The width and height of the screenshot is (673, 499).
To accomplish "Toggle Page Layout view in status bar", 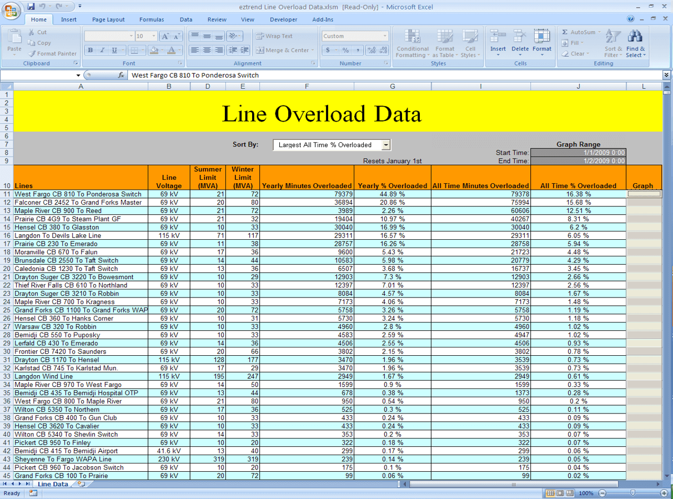I will tap(560, 493).
